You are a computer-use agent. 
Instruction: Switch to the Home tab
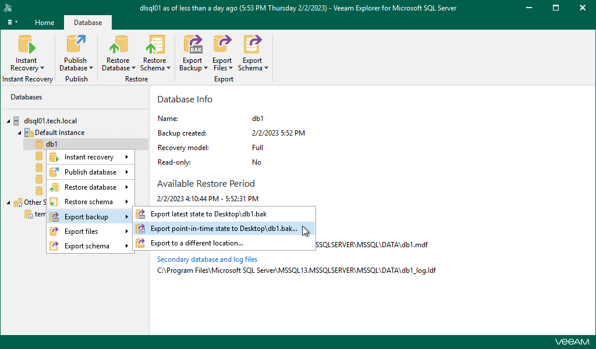[44, 23]
